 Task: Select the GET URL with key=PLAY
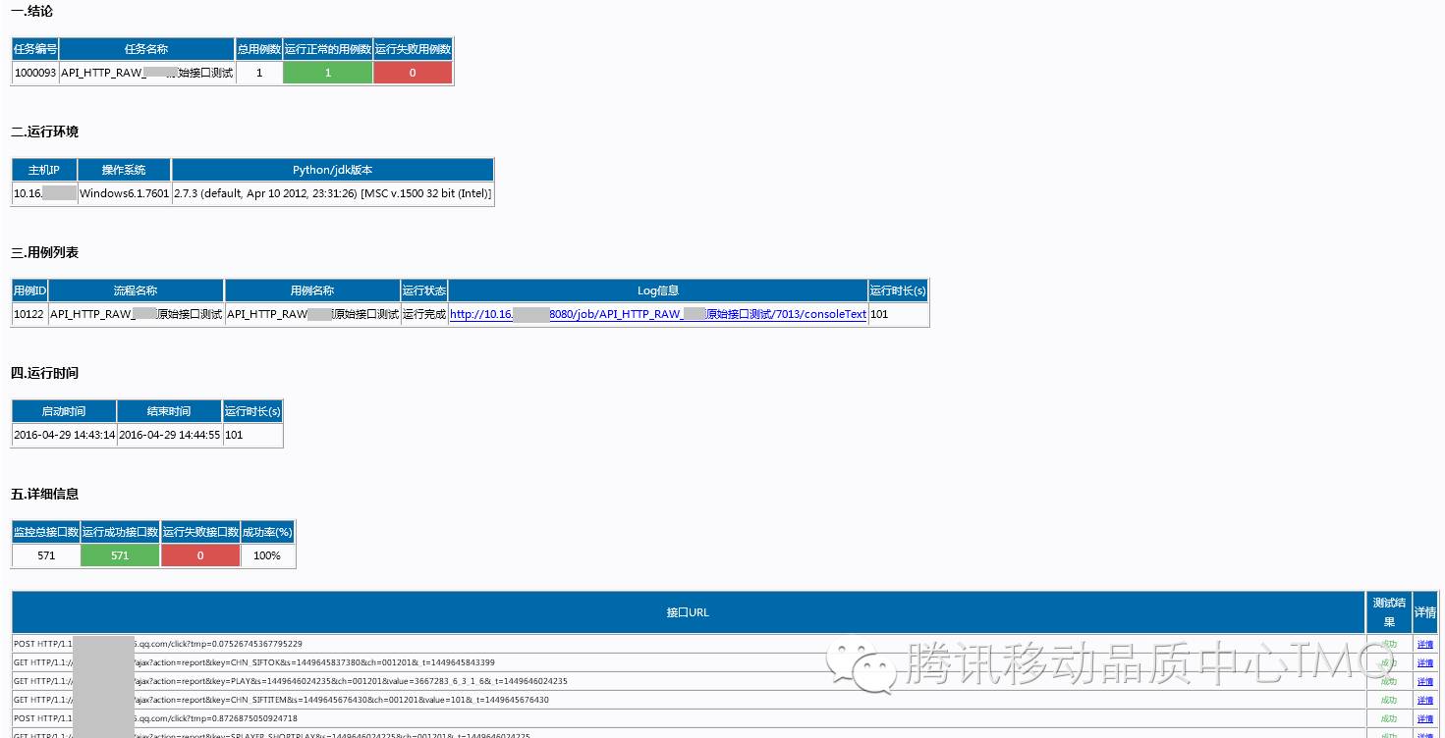click(291, 682)
